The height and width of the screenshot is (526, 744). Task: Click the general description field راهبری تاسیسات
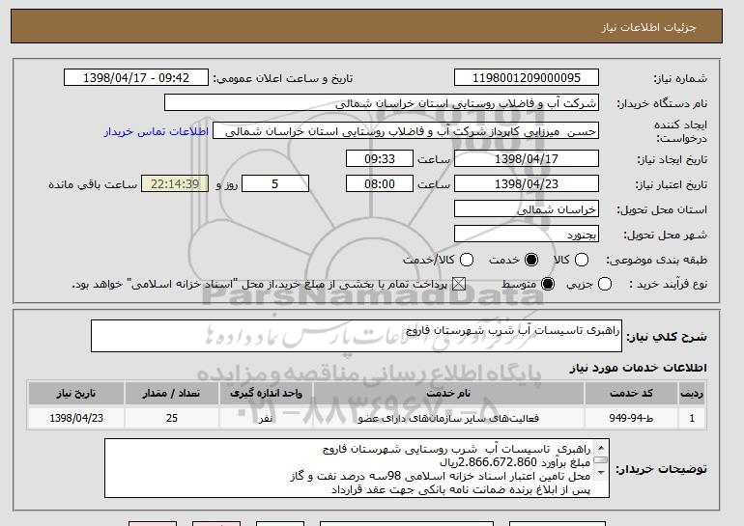(x=357, y=336)
